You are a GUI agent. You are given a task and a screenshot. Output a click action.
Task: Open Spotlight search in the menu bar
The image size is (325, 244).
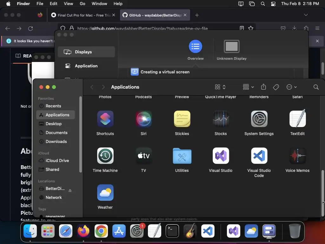pyautogui.click(x=262, y=4)
